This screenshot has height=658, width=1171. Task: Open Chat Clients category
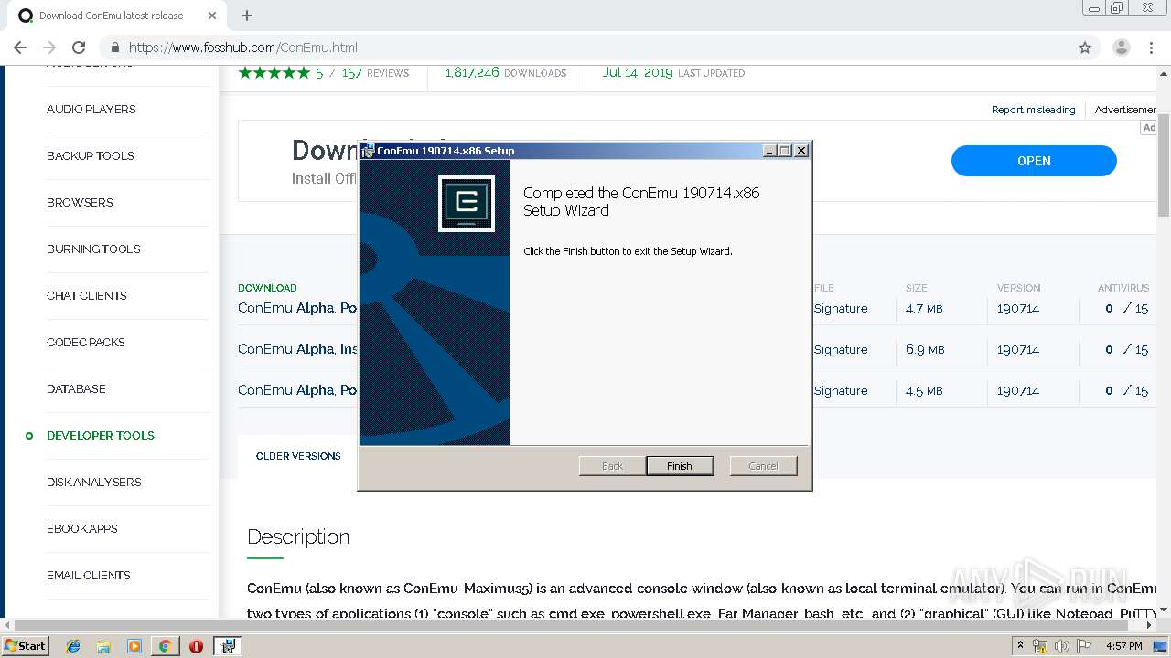(x=87, y=295)
